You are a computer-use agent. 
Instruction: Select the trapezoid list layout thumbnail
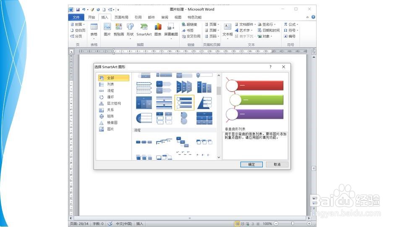point(184,87)
